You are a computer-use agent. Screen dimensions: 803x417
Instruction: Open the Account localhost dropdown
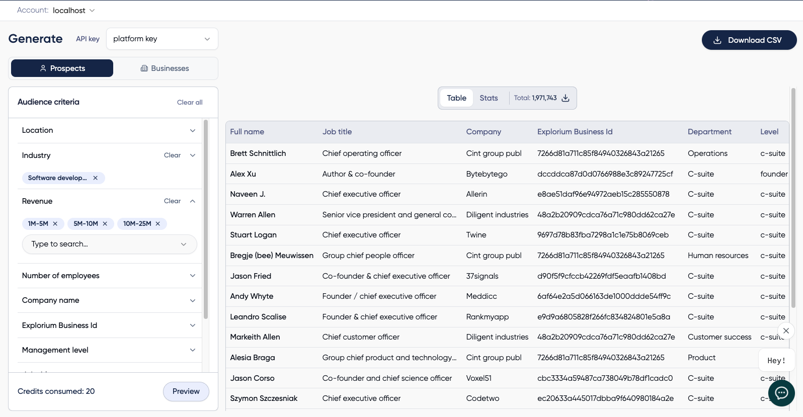(x=73, y=11)
